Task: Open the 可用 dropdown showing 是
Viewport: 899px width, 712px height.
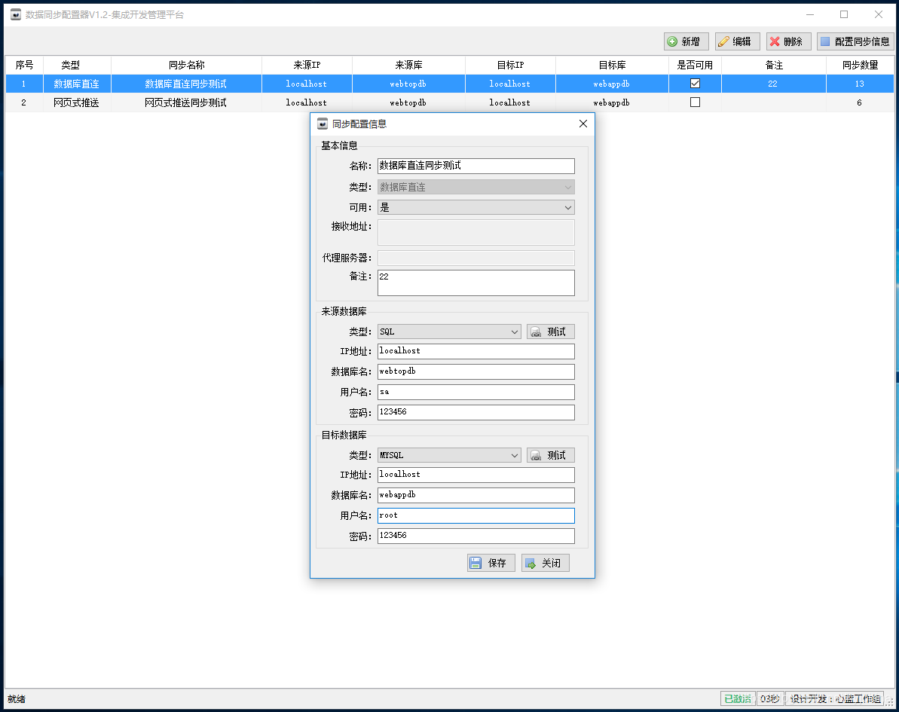Action: coord(475,207)
